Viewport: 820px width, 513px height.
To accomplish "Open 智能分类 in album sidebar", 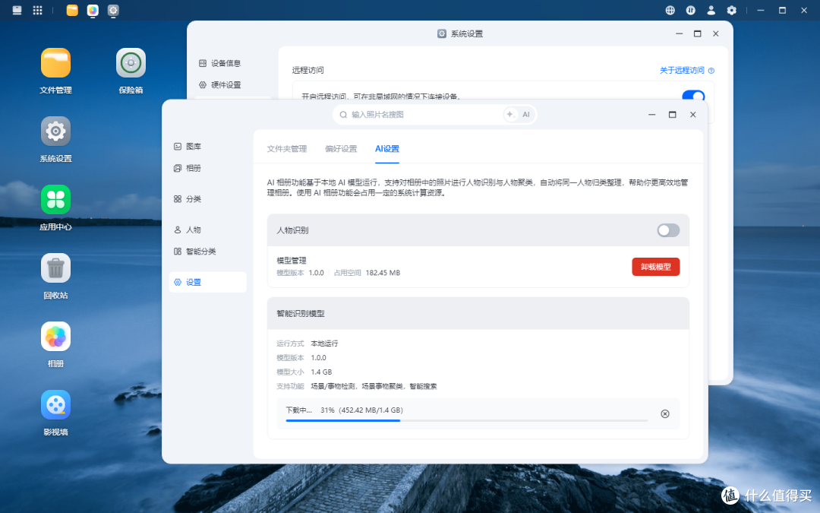I will click(x=207, y=252).
